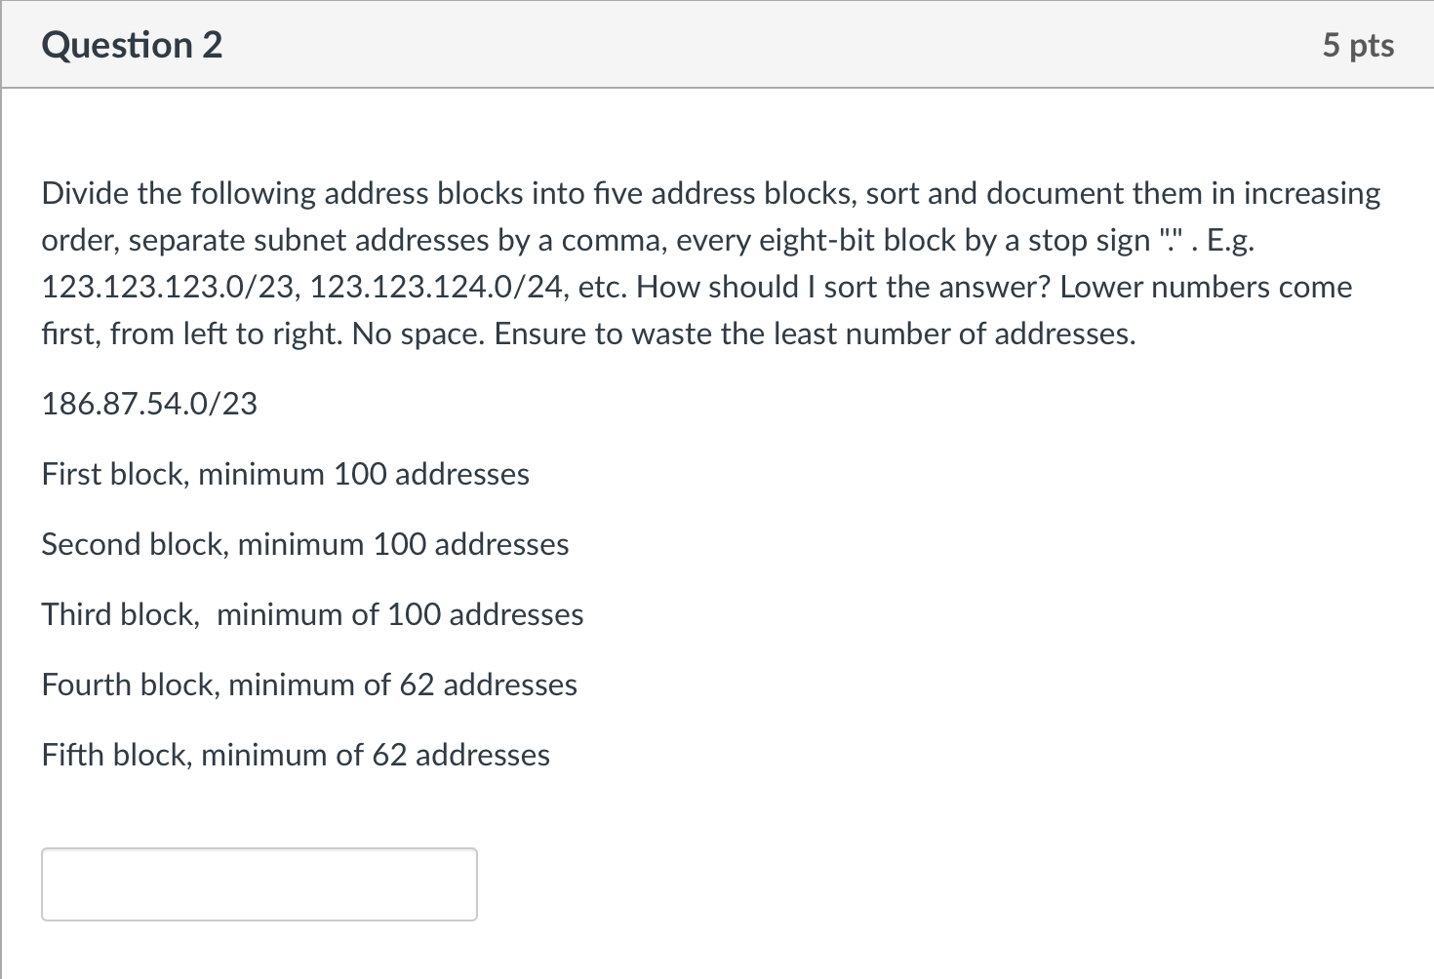Click the Fifth block requirement line
The height and width of the screenshot is (979, 1434).
296,755
